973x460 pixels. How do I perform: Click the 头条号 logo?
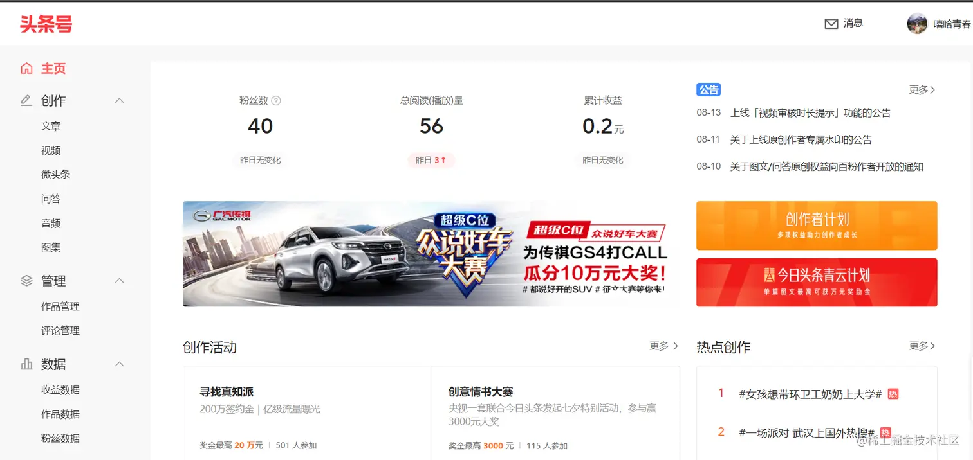[46, 24]
